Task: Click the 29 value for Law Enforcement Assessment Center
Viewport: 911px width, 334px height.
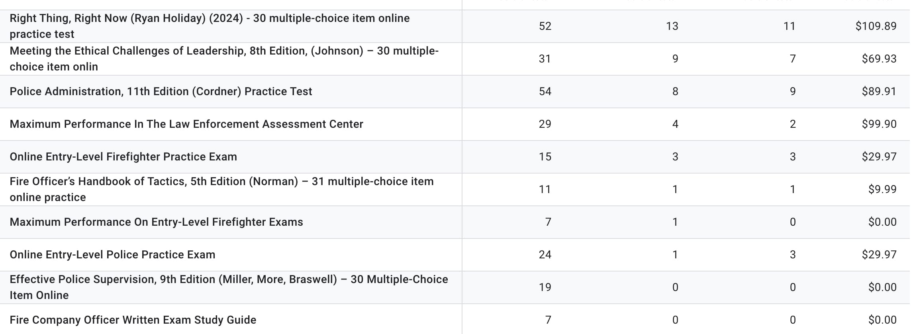Action: tap(545, 124)
